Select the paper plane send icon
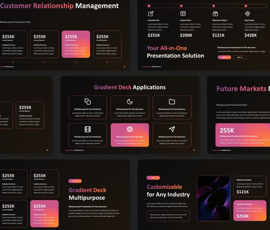Screen dimensions: 270x230 tap(172, 129)
